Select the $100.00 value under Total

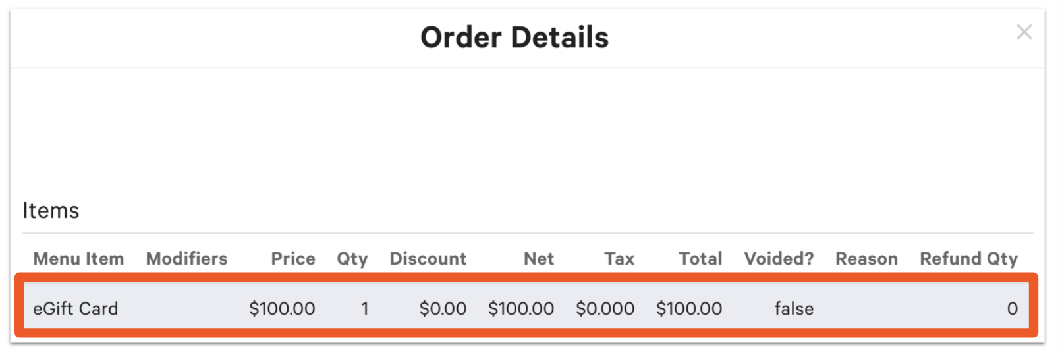coord(688,308)
